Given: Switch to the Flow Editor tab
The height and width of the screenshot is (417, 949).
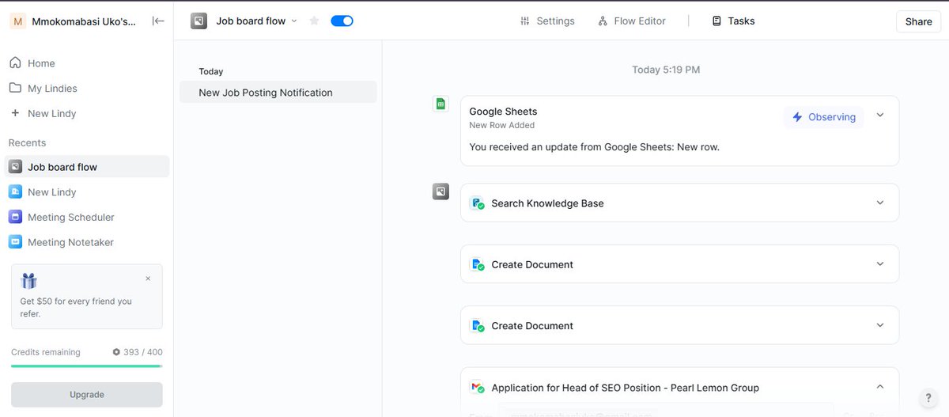Looking at the screenshot, I should coord(632,21).
